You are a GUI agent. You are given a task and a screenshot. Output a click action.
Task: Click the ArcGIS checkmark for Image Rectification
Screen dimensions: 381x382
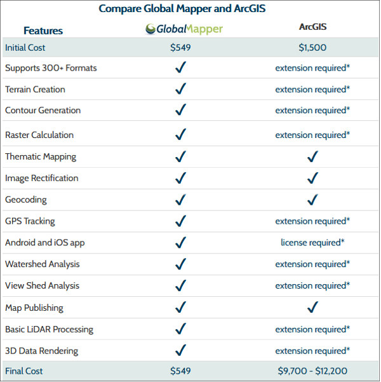tap(312, 178)
